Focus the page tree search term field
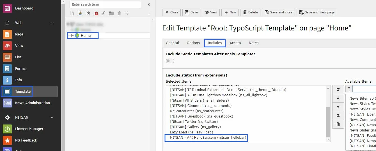The height and width of the screenshot is (151, 376). (105, 4)
